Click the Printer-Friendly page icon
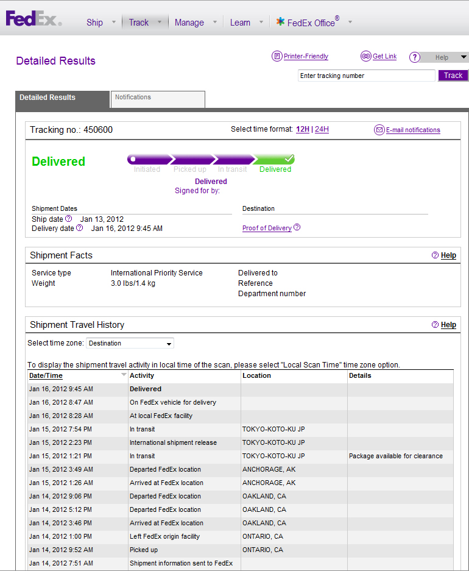Image resolution: width=469 pixels, height=571 pixels. 277,56
